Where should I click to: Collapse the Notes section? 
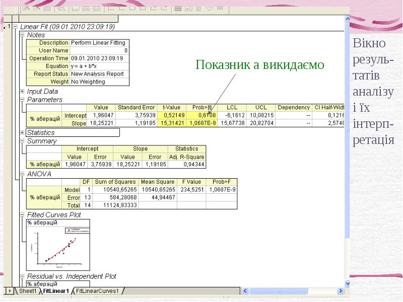tap(22, 35)
